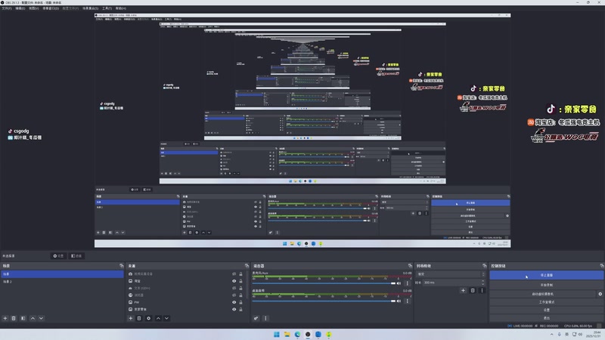Move scene down with the down arrow

(41, 318)
